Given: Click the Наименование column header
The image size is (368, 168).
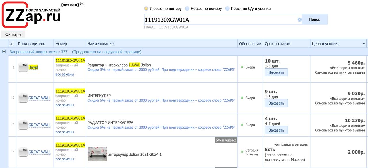Looking at the screenshot, I should (x=162, y=44).
